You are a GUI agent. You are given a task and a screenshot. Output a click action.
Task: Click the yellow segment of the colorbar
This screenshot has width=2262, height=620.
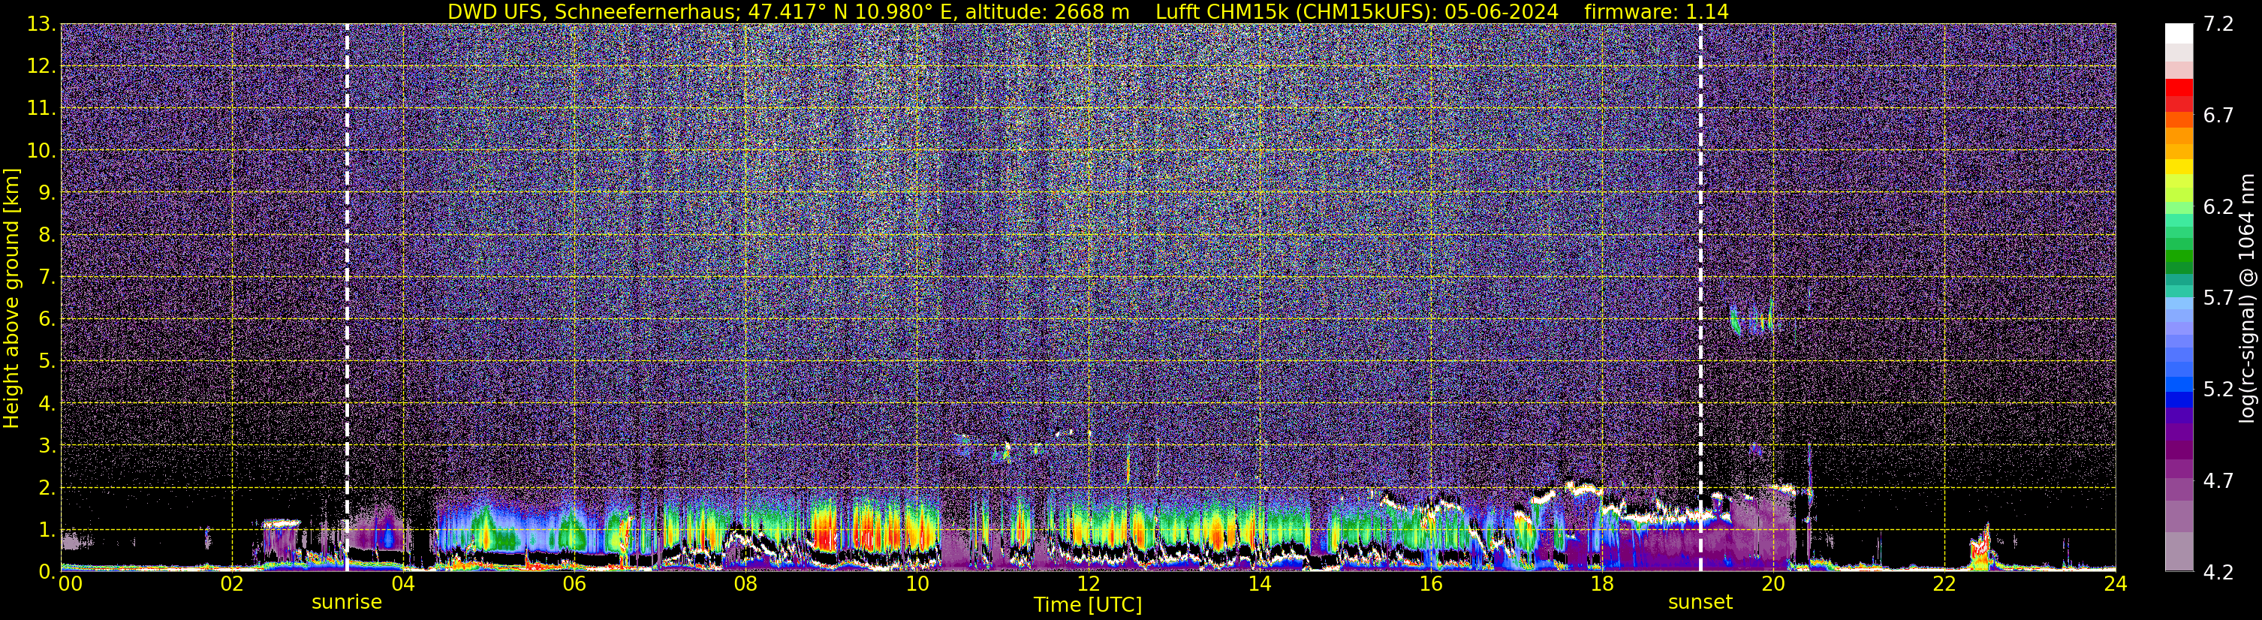point(2179,167)
